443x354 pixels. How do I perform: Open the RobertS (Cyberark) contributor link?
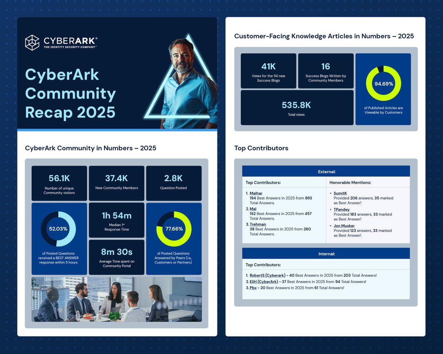268,275
